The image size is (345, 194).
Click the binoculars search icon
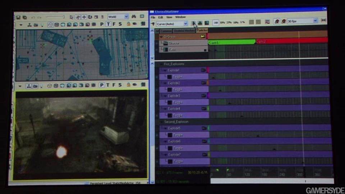click(134, 17)
